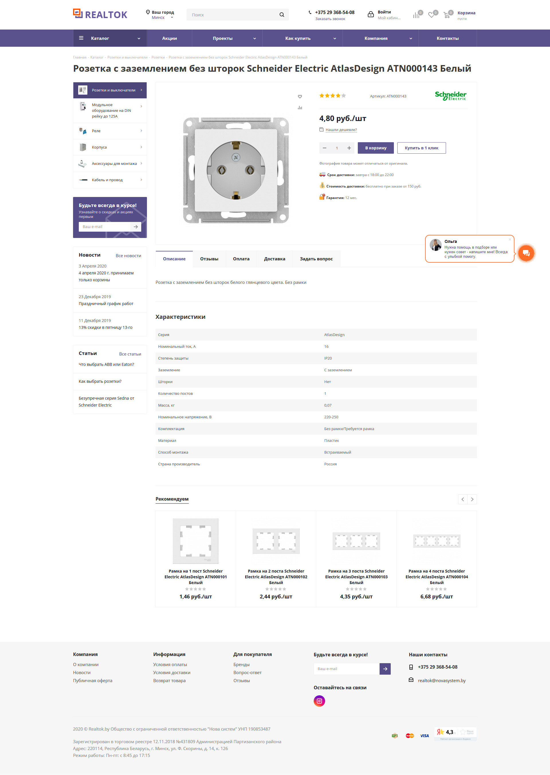This screenshot has width=550, height=775.
Task: Click the quantity value field
Action: (337, 148)
